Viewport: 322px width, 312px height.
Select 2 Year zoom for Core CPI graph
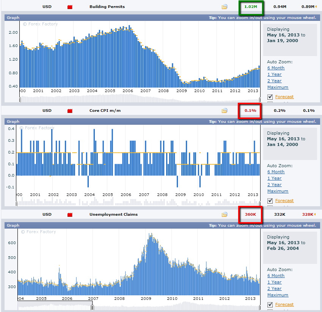274,185
